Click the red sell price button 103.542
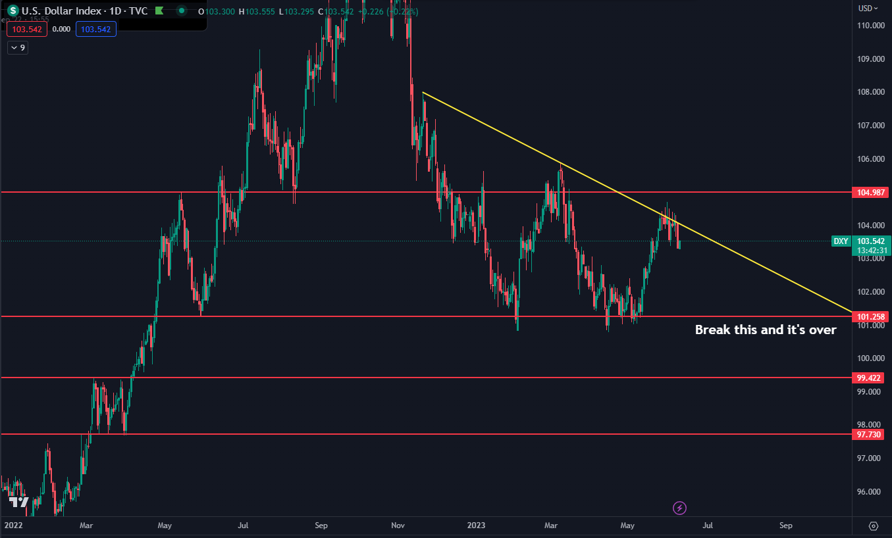Image resolution: width=892 pixels, height=538 pixels. click(x=27, y=29)
